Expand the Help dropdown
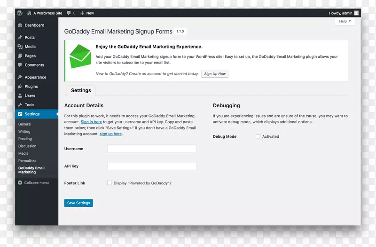This screenshot has height=247, width=376. (x=345, y=21)
